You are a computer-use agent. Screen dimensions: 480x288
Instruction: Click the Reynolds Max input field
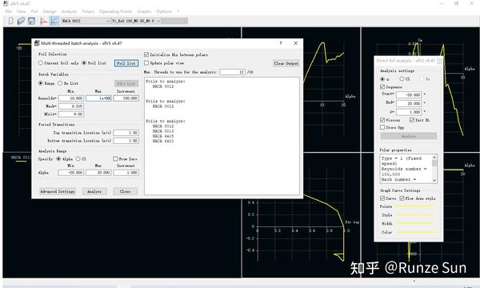click(x=98, y=98)
